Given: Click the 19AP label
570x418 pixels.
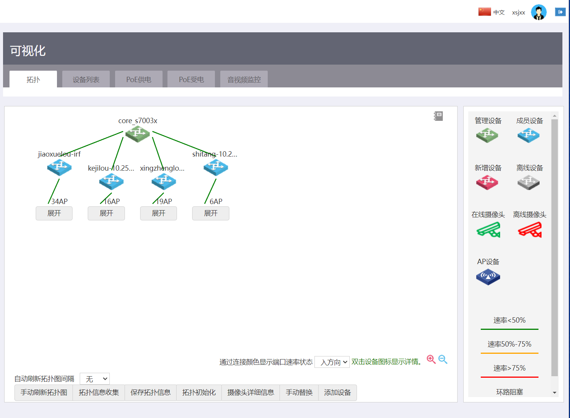Looking at the screenshot, I should [x=164, y=201].
